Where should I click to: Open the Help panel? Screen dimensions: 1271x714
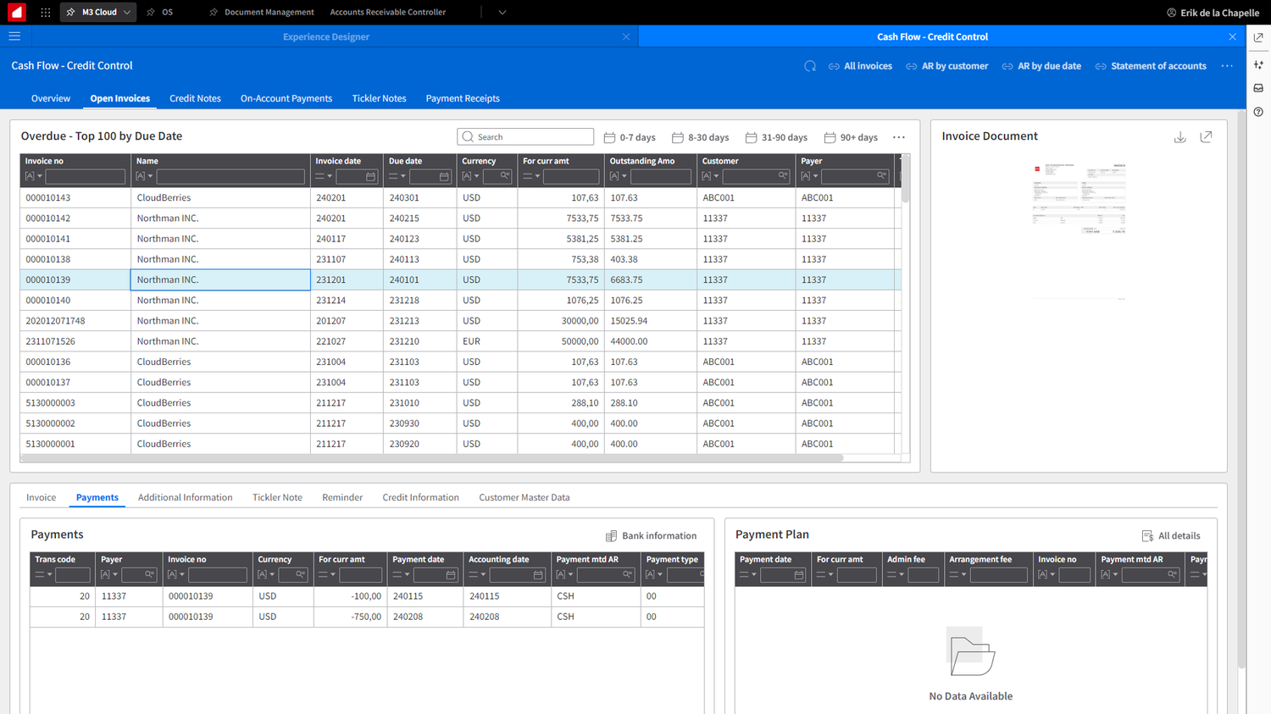1257,111
